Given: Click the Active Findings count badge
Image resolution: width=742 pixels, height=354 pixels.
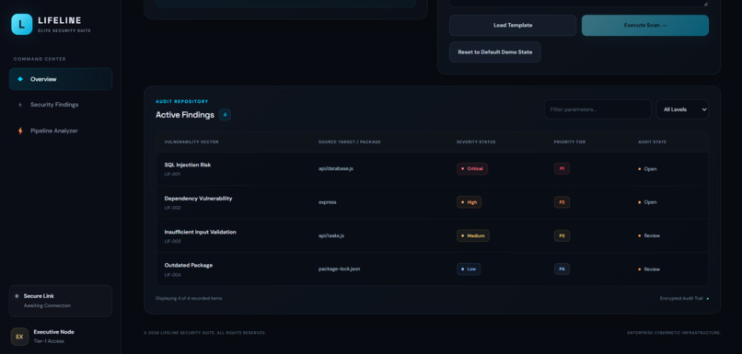Looking at the screenshot, I should coord(225,114).
